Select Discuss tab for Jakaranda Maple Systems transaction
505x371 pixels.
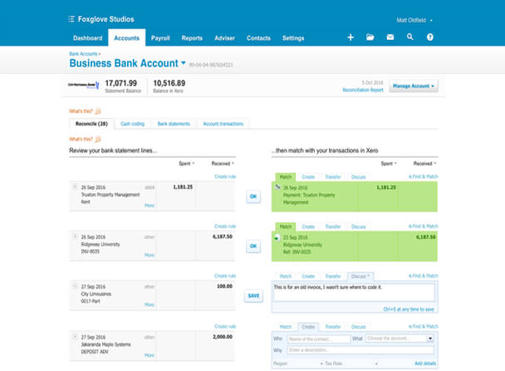click(x=358, y=326)
